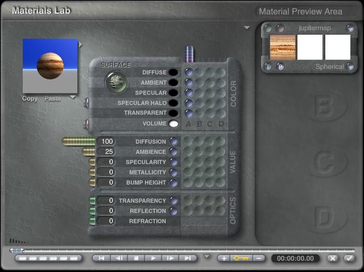This screenshot has width=364, height=272.
Task: Click the T texture type button
Action: pyautogui.click(x=268, y=66)
